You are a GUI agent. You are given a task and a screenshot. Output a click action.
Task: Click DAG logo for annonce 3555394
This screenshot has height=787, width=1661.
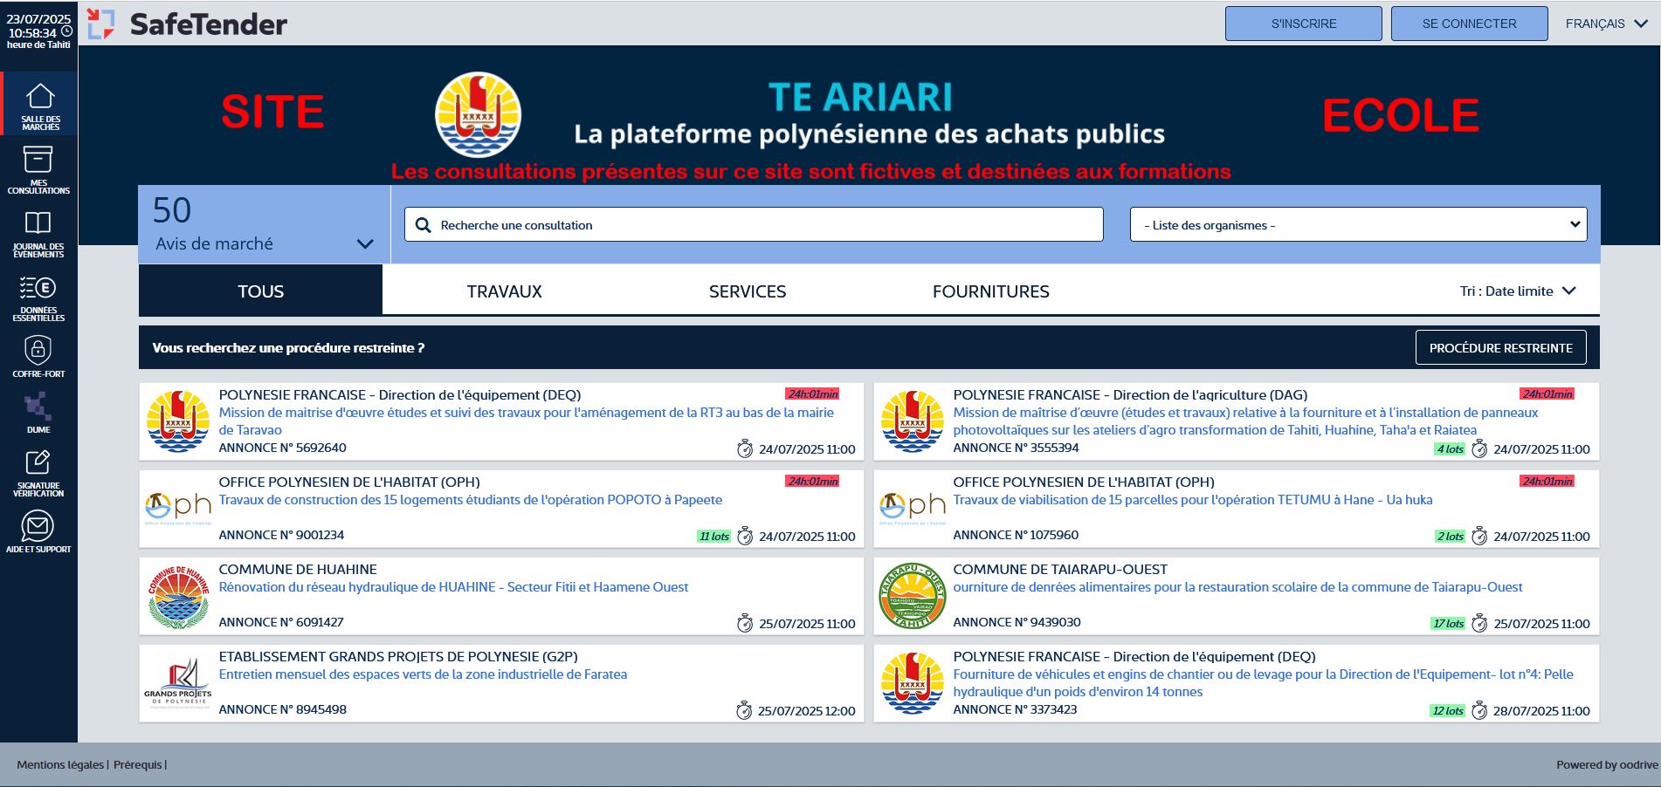tap(913, 421)
